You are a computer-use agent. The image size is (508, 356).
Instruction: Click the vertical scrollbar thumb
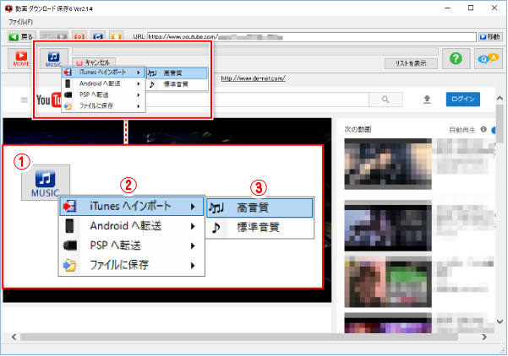point(500,123)
